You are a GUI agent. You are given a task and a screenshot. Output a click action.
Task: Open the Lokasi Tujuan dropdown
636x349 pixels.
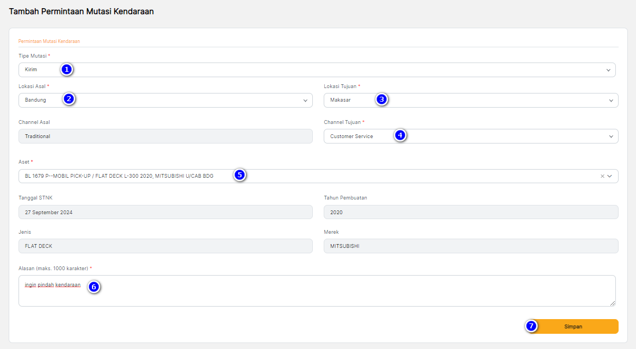pos(611,101)
